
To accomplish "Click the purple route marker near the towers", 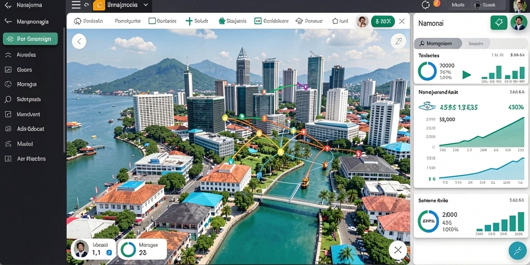I will 305,87.
